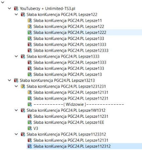Select Lepsze11231 name text with red icon

click(x=71, y=116)
